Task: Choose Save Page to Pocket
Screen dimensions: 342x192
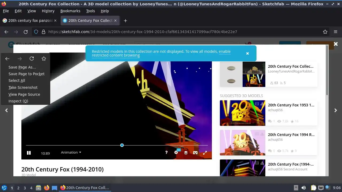Action: [26, 74]
